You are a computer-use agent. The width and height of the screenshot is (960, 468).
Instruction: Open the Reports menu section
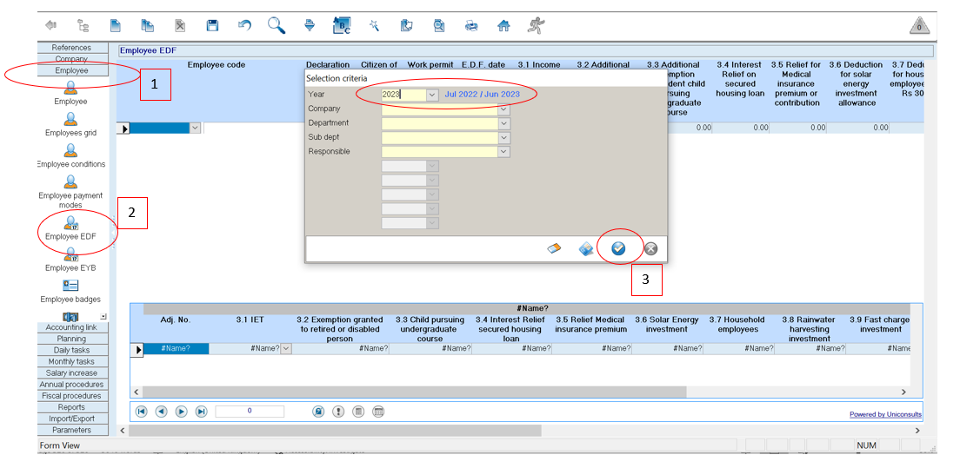(71, 407)
